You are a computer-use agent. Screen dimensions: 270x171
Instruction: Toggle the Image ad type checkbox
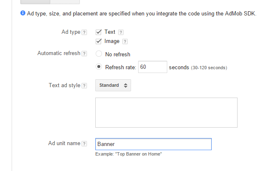click(99, 41)
